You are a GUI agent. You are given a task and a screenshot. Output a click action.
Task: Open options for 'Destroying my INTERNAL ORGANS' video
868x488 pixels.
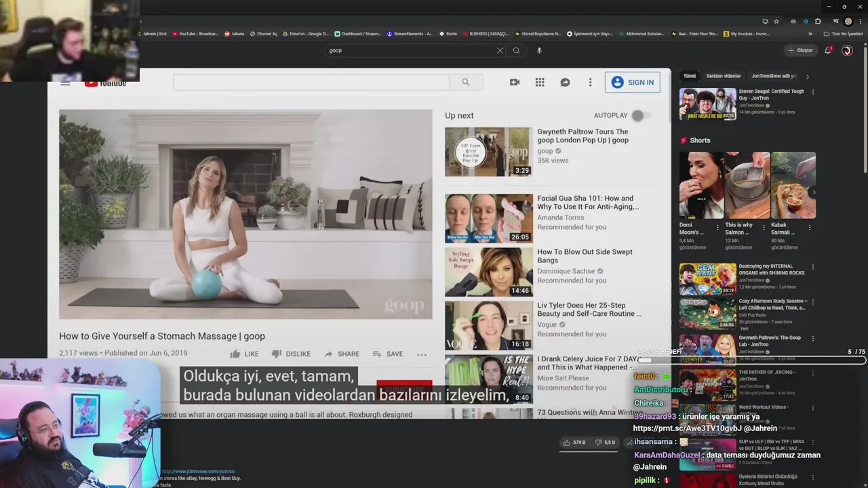pos(812,267)
